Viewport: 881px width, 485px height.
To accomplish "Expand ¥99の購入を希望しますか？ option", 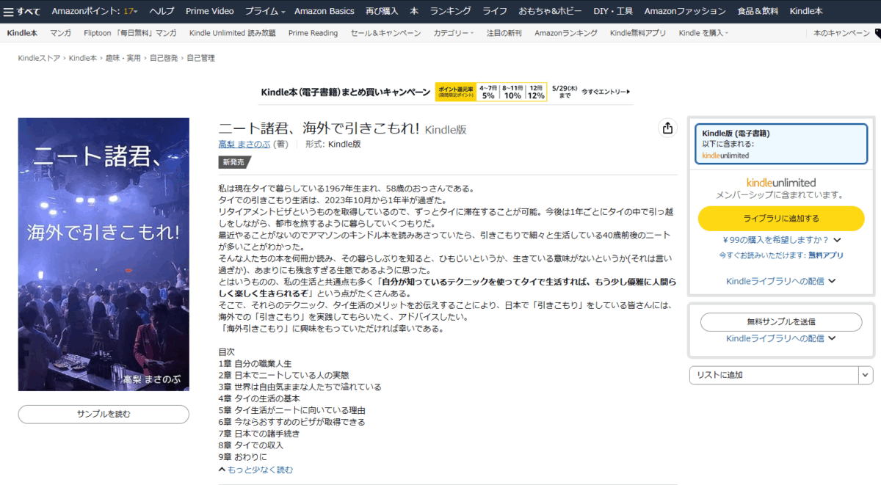I will [781, 239].
